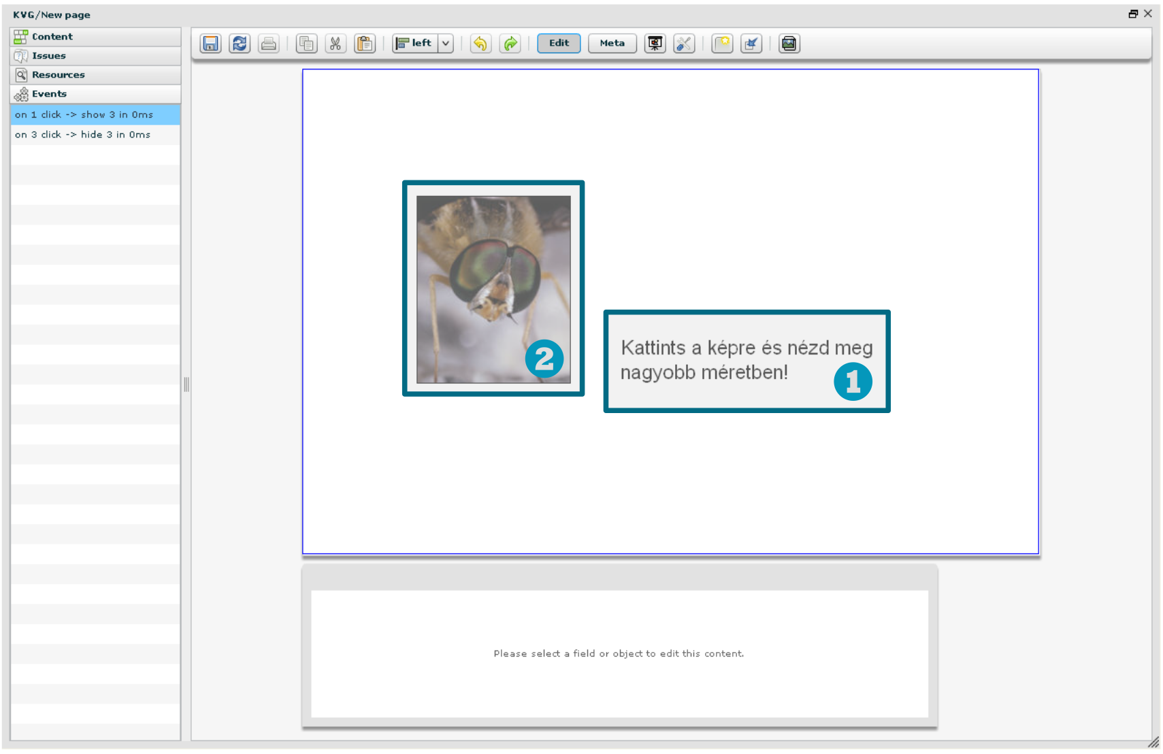Click the Print icon
1163x754 pixels.
click(x=269, y=44)
